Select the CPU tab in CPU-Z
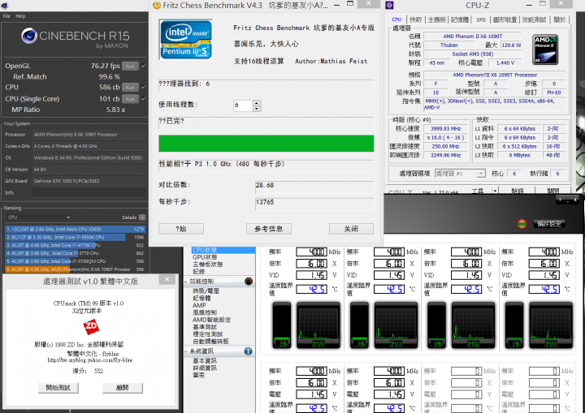The image size is (585, 413). pos(396,19)
